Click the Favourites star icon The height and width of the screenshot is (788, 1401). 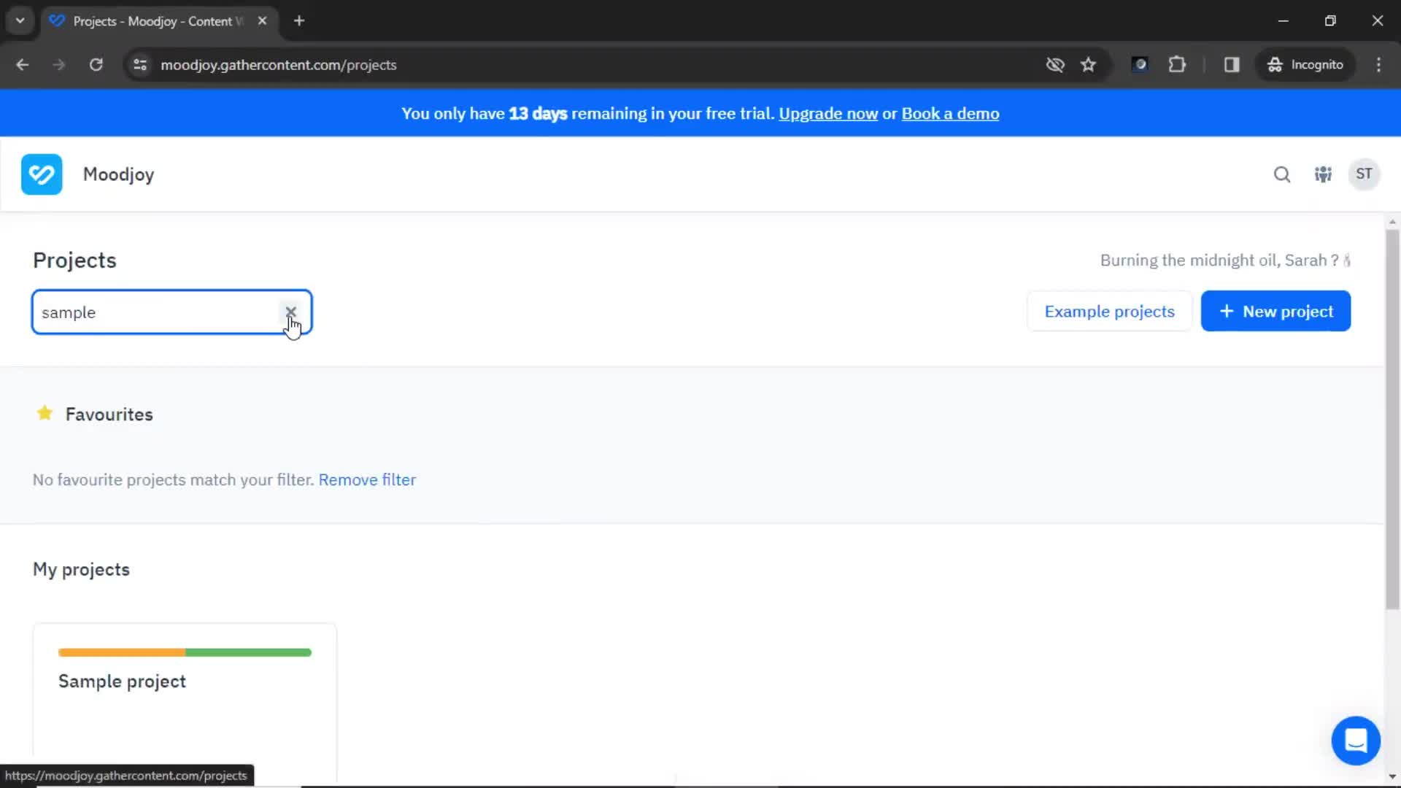[x=45, y=414]
